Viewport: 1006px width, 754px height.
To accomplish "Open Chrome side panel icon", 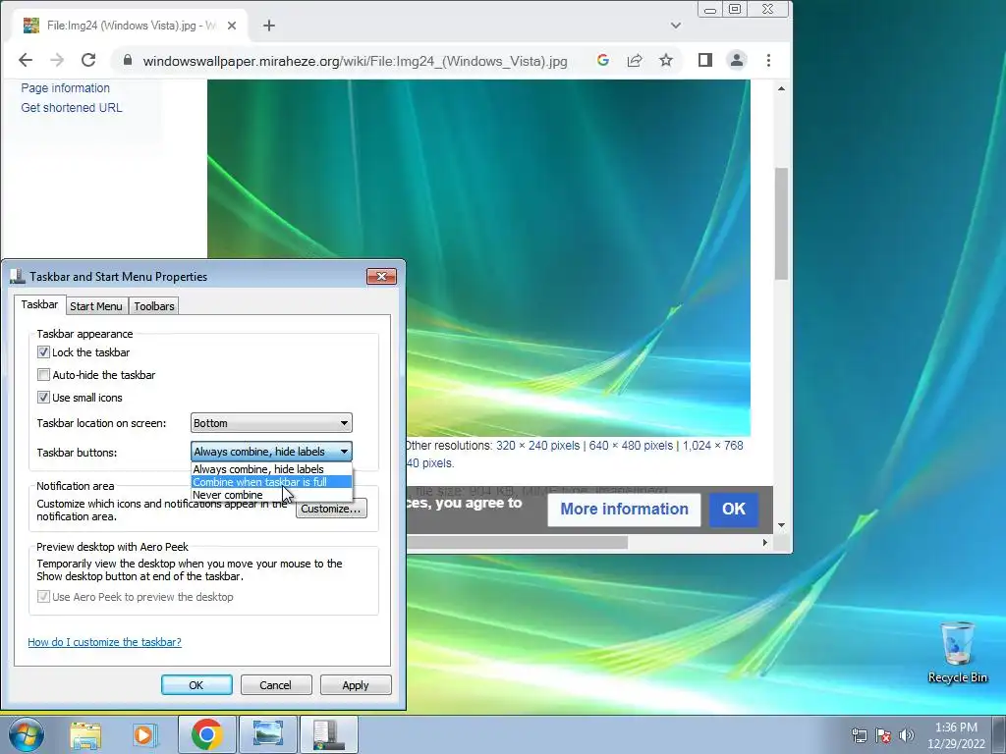I will click(705, 60).
